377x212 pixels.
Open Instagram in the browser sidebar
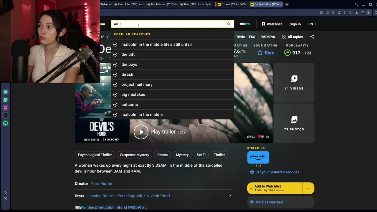tap(5, 108)
